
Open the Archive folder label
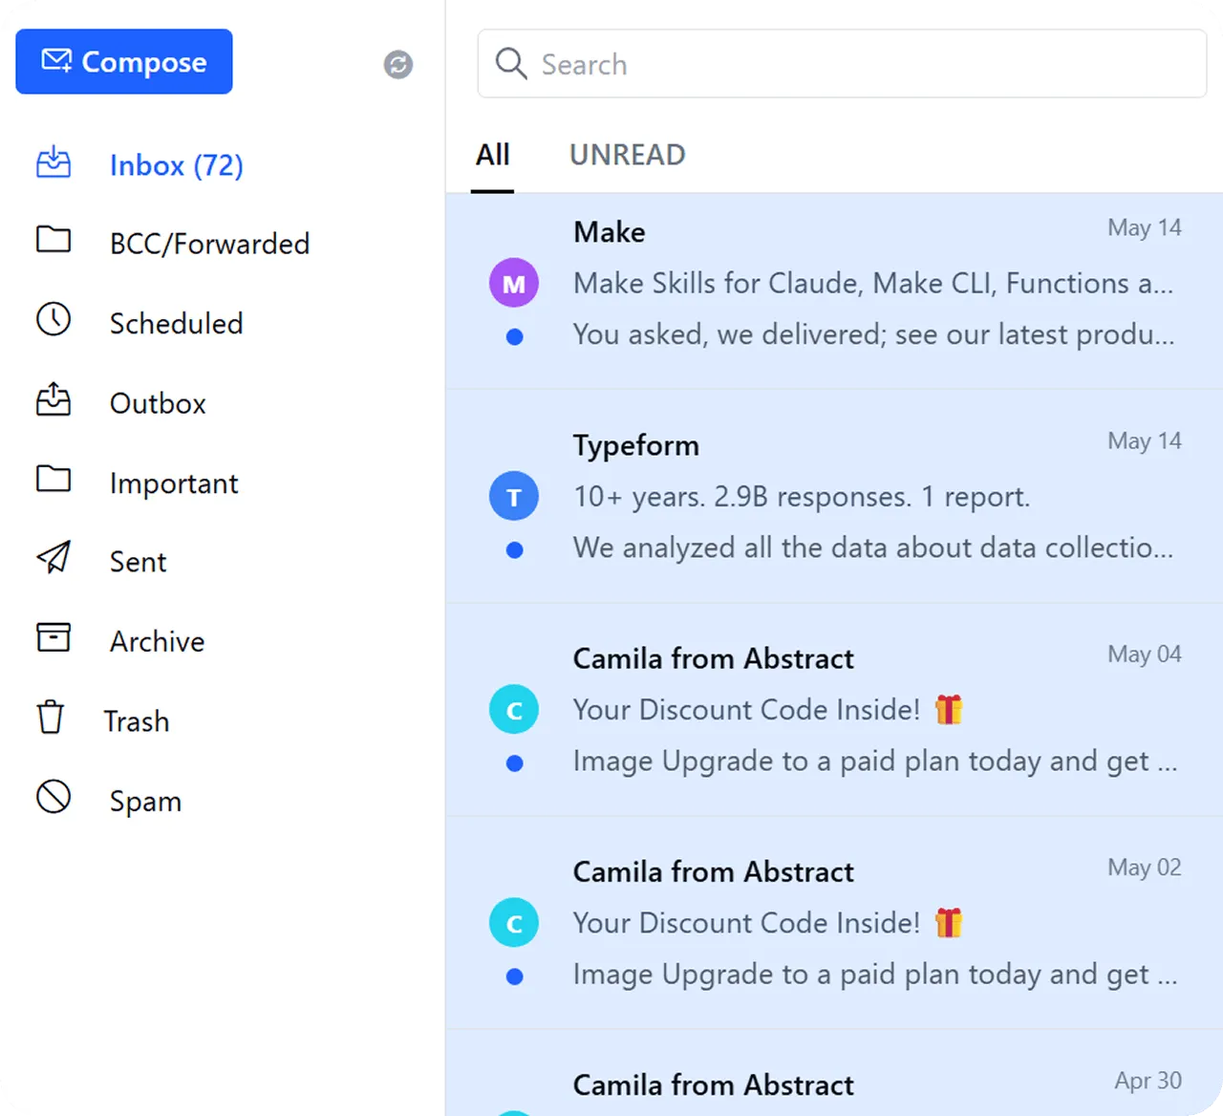point(158,641)
